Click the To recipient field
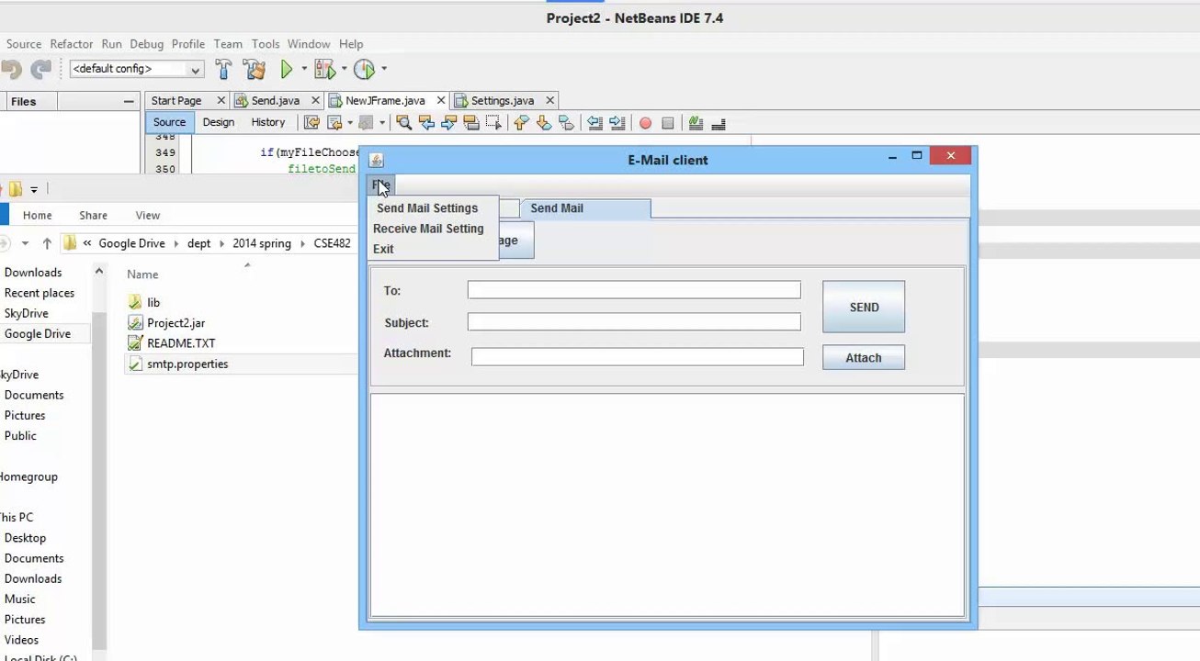The height and width of the screenshot is (661, 1200). 634,290
